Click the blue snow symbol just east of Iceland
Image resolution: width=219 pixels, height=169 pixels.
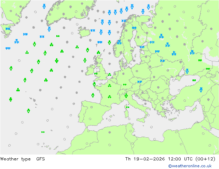point(93,30)
